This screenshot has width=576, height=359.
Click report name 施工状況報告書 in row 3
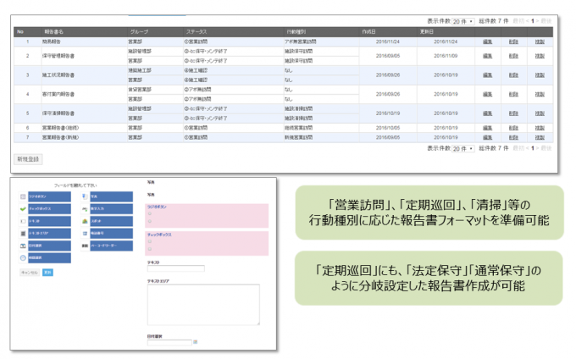pyautogui.click(x=58, y=75)
